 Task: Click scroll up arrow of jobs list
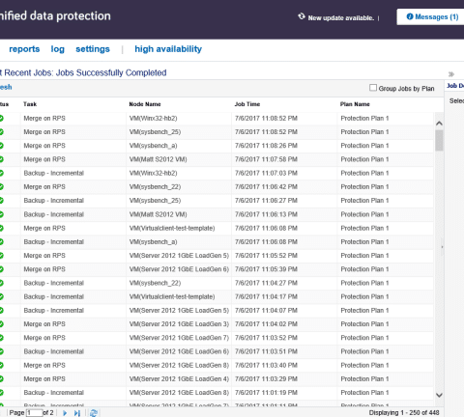(439, 124)
